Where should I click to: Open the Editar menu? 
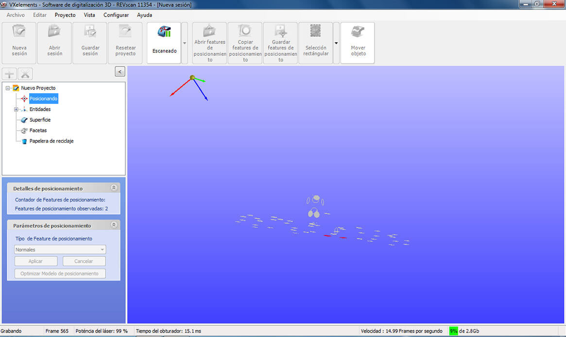[x=40, y=15]
